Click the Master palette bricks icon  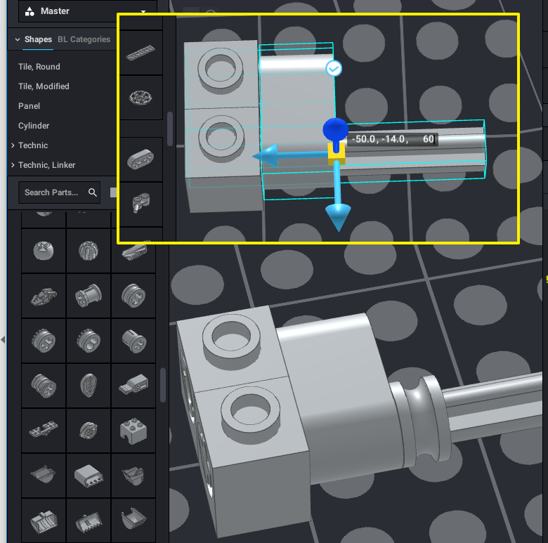point(30,11)
